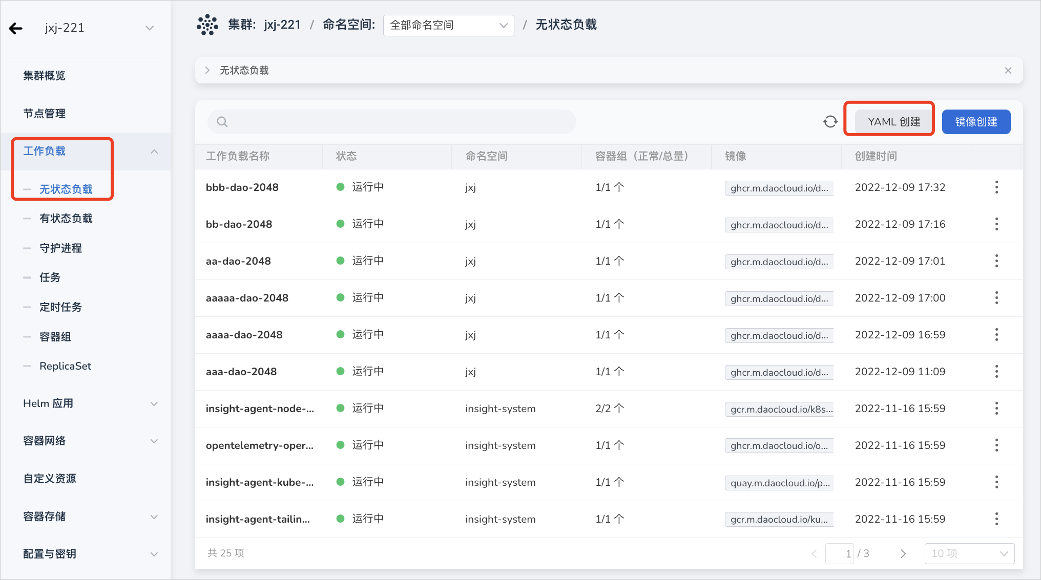1041x580 pixels.
Task: Select 任务 in the sidebar
Action: pyautogui.click(x=50, y=277)
